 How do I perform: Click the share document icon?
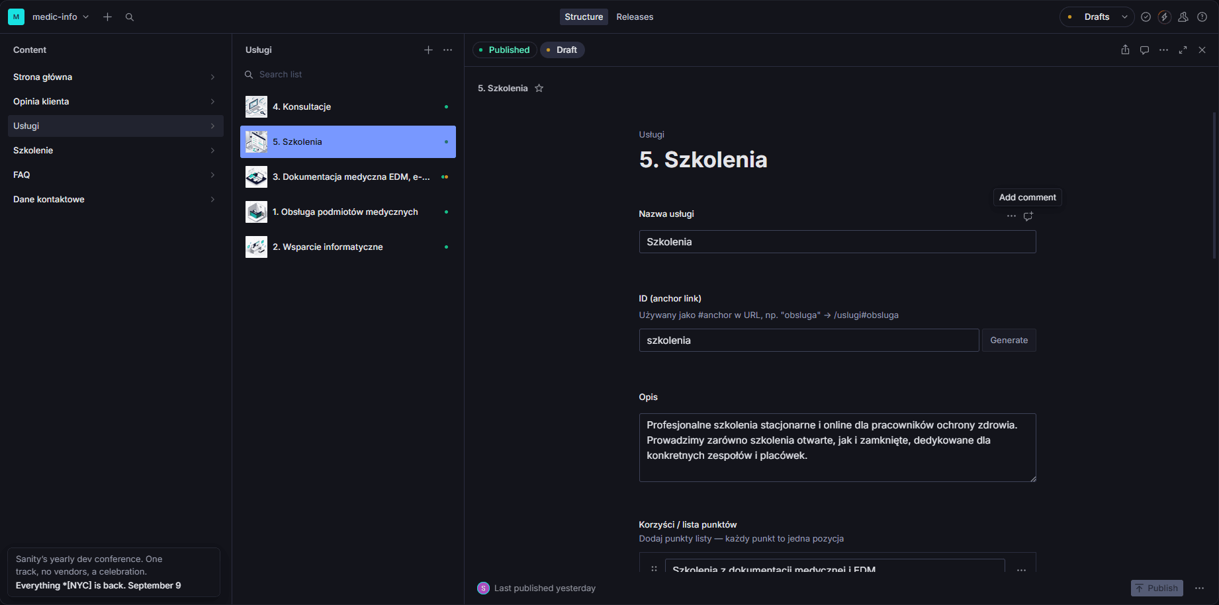pyautogui.click(x=1125, y=50)
